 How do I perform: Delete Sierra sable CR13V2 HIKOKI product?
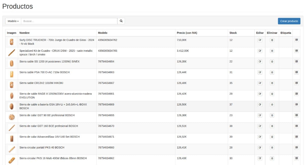click(x=272, y=83)
